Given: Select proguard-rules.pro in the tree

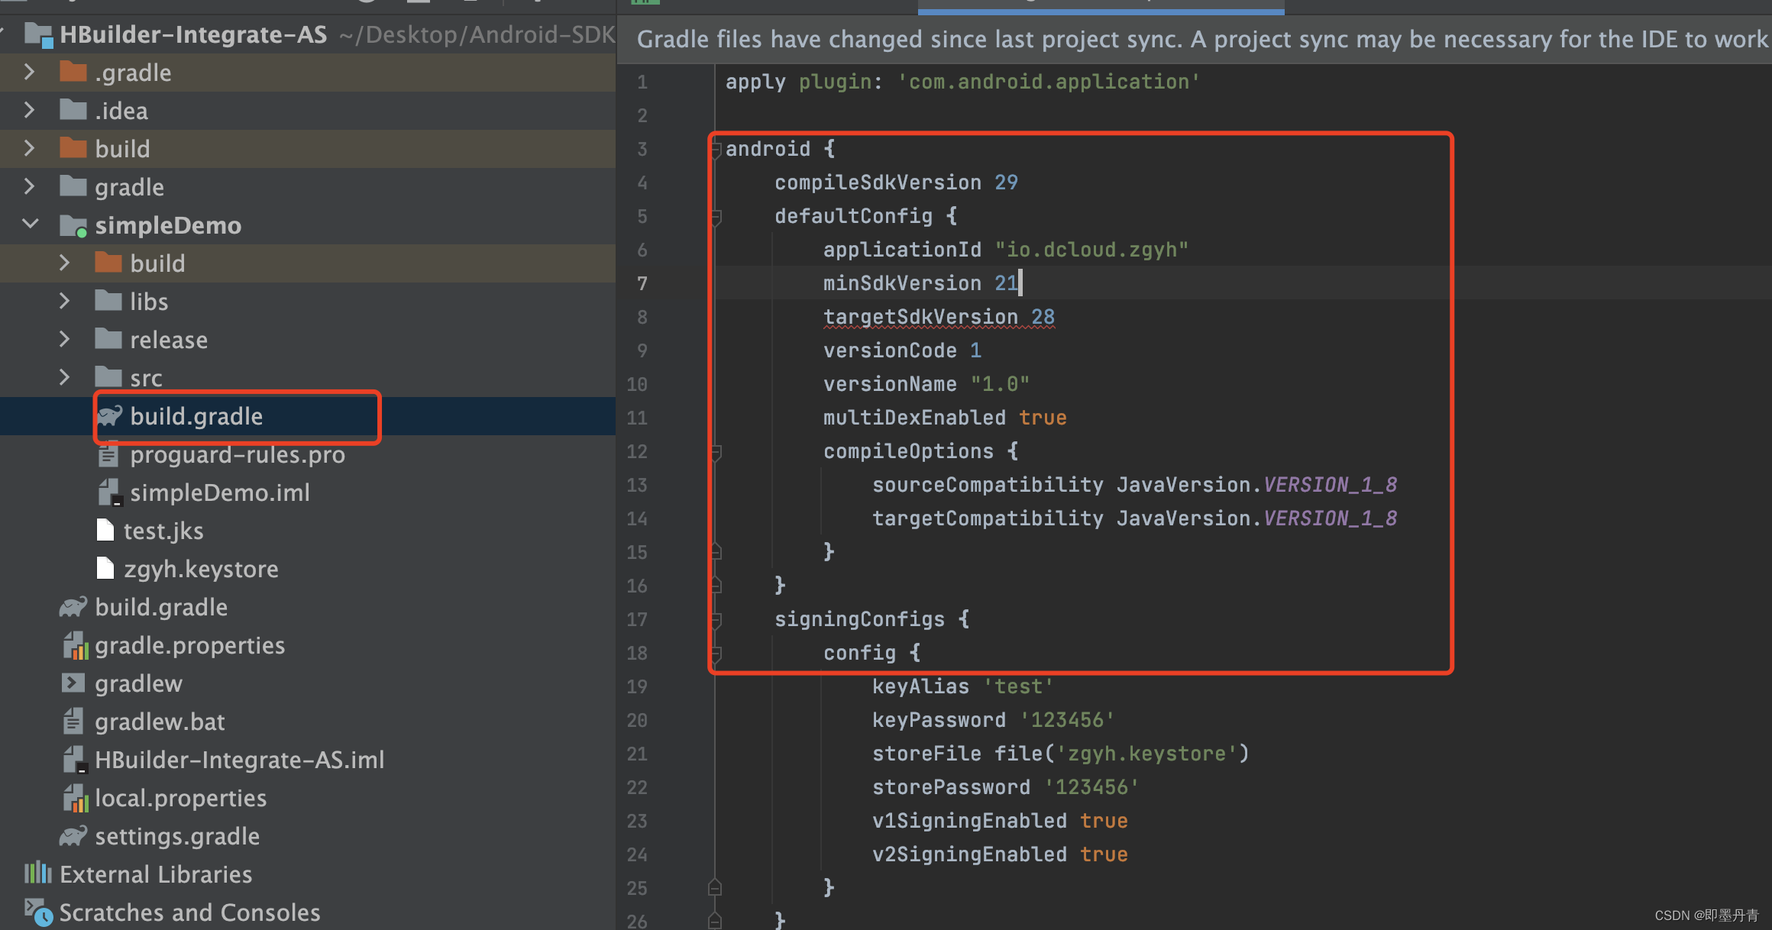Looking at the screenshot, I should pos(237,454).
